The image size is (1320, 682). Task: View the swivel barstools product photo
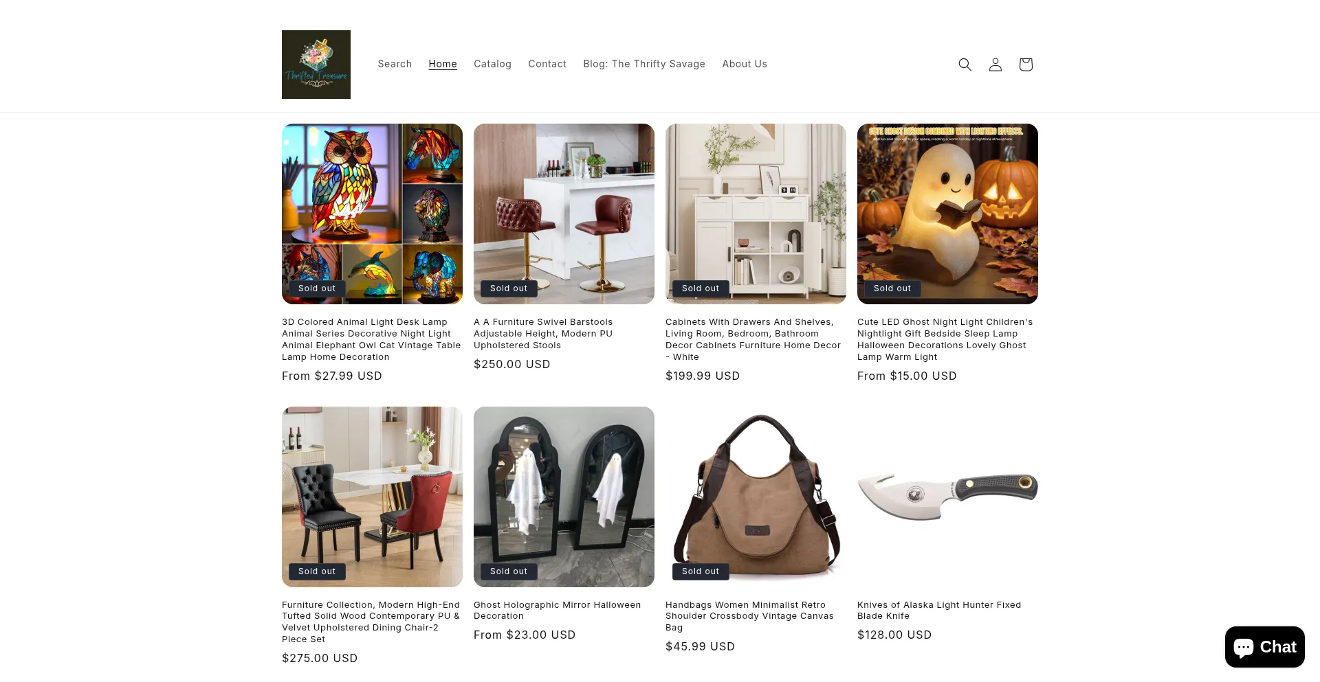564,214
